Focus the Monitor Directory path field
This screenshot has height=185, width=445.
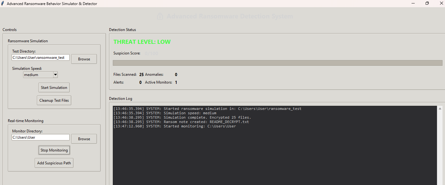click(41, 137)
